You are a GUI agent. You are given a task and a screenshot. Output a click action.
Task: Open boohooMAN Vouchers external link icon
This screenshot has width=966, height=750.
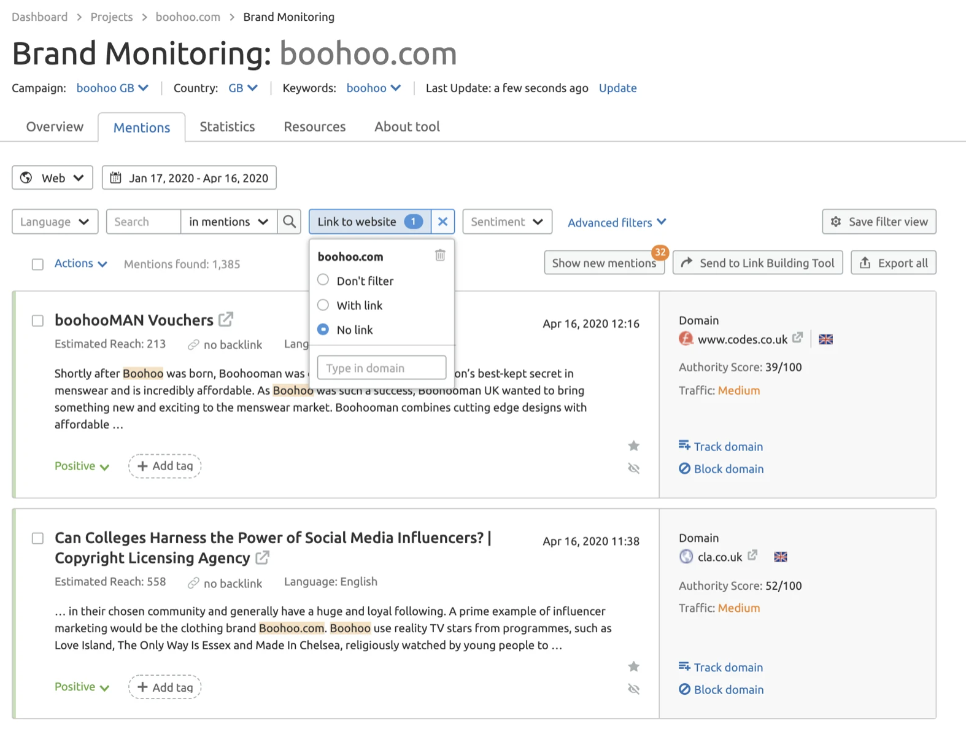(x=226, y=320)
